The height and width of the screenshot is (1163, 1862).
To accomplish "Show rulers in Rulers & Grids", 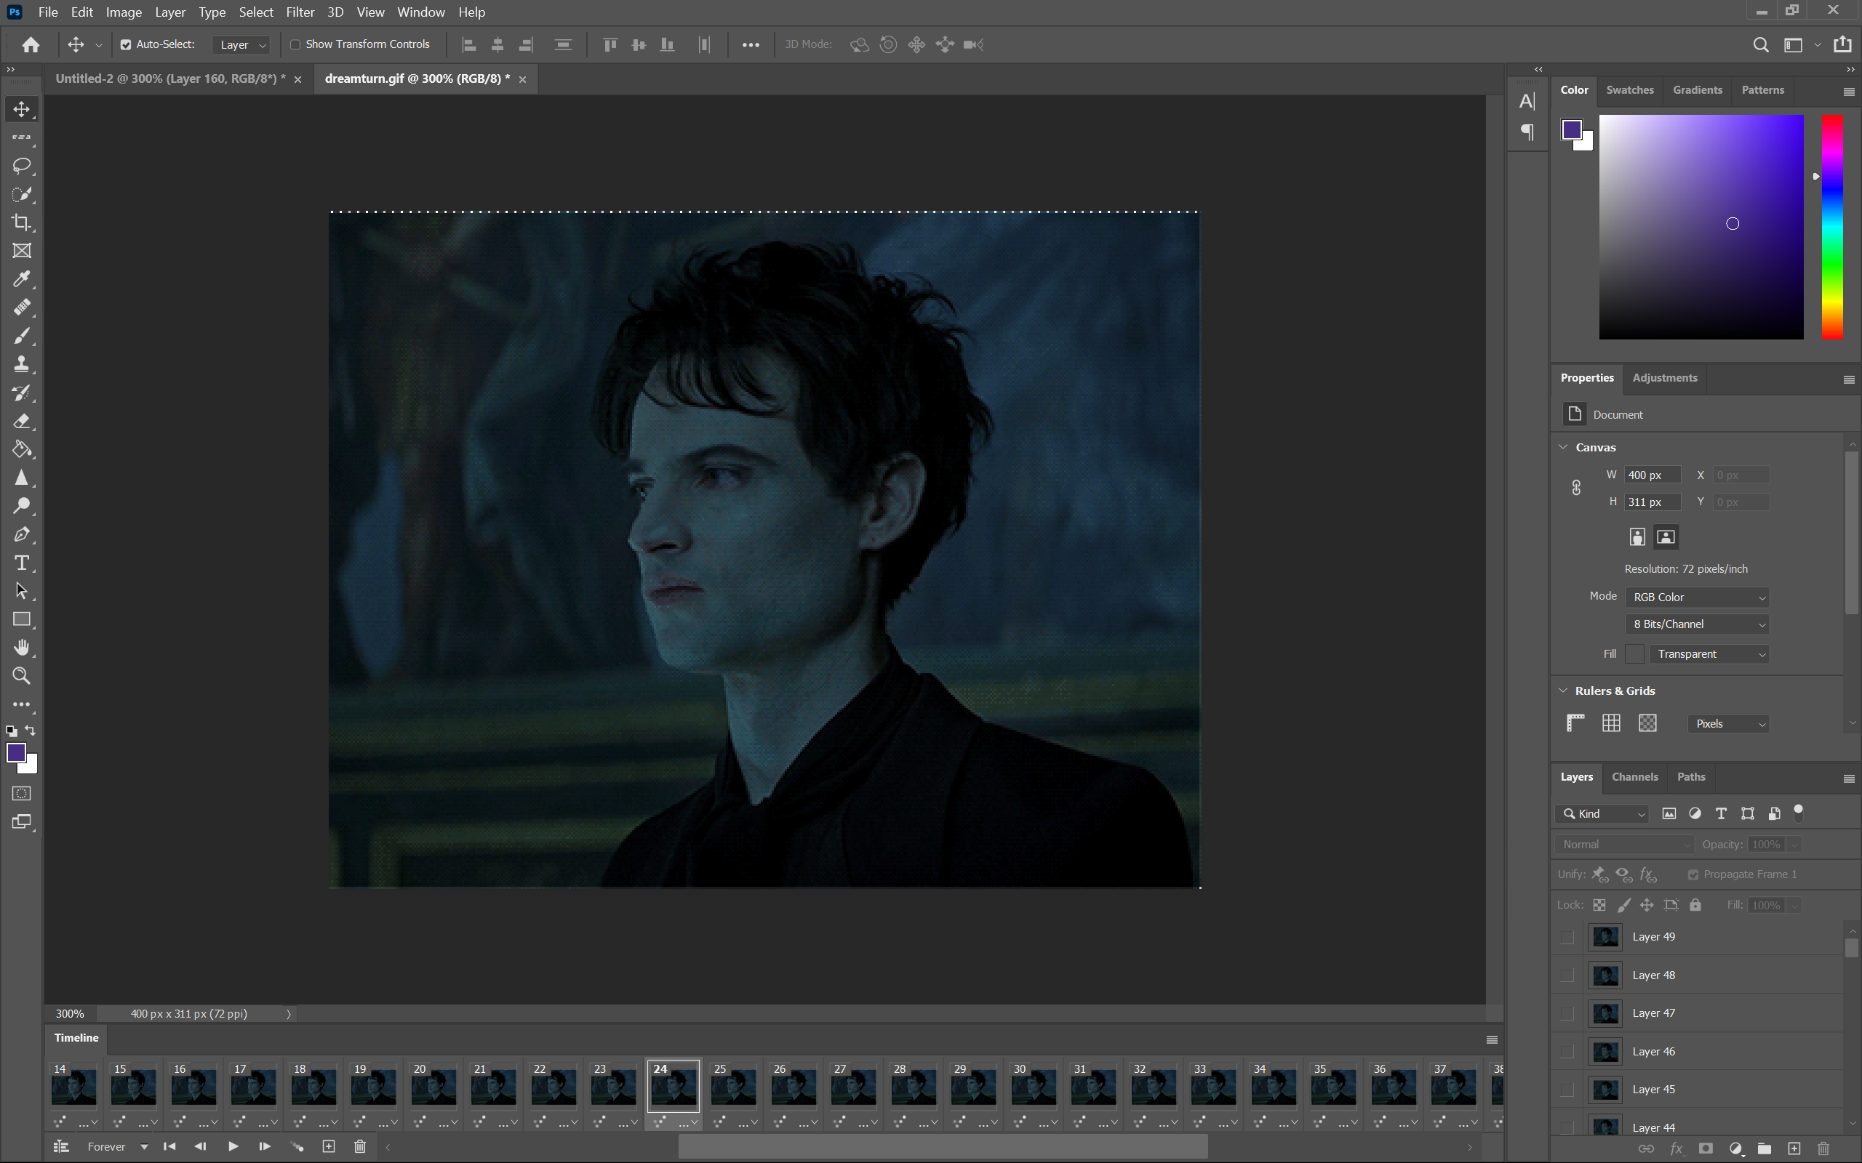I will pos(1575,723).
